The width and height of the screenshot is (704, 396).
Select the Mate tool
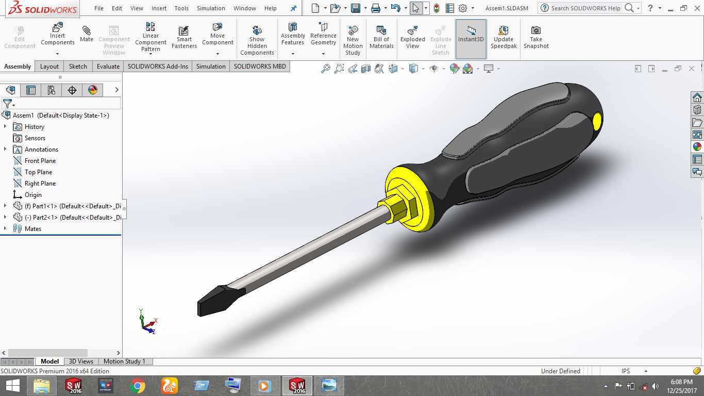pos(87,34)
